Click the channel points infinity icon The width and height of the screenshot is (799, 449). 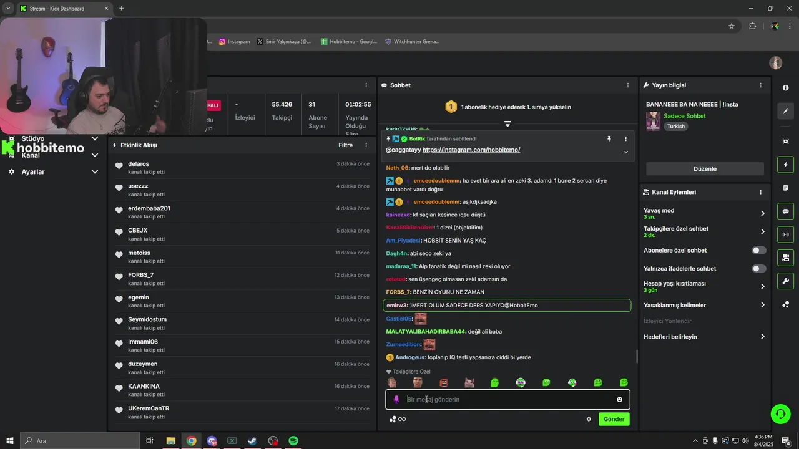click(398, 419)
